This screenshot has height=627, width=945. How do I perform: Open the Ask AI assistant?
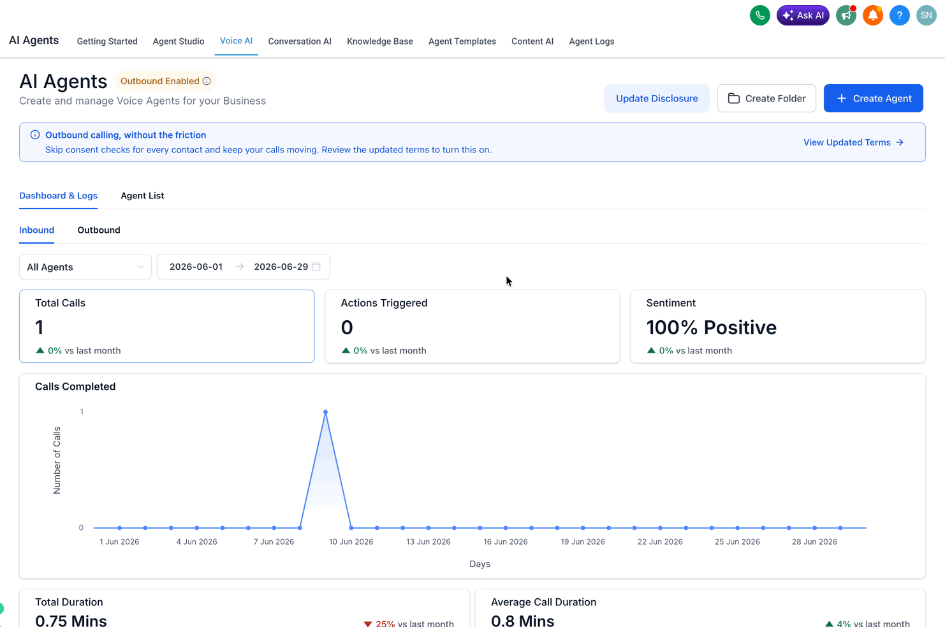tap(803, 15)
